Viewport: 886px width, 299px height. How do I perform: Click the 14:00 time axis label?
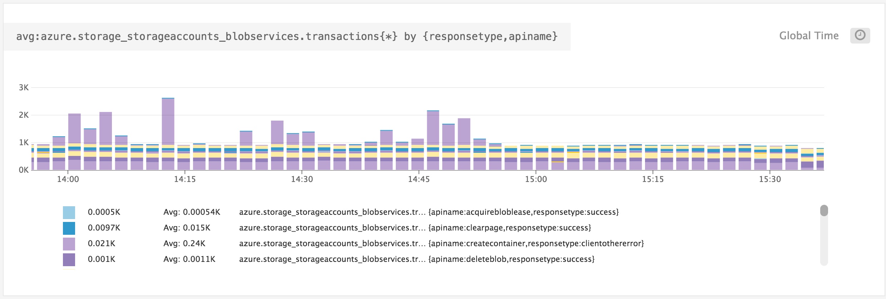pyautogui.click(x=68, y=179)
